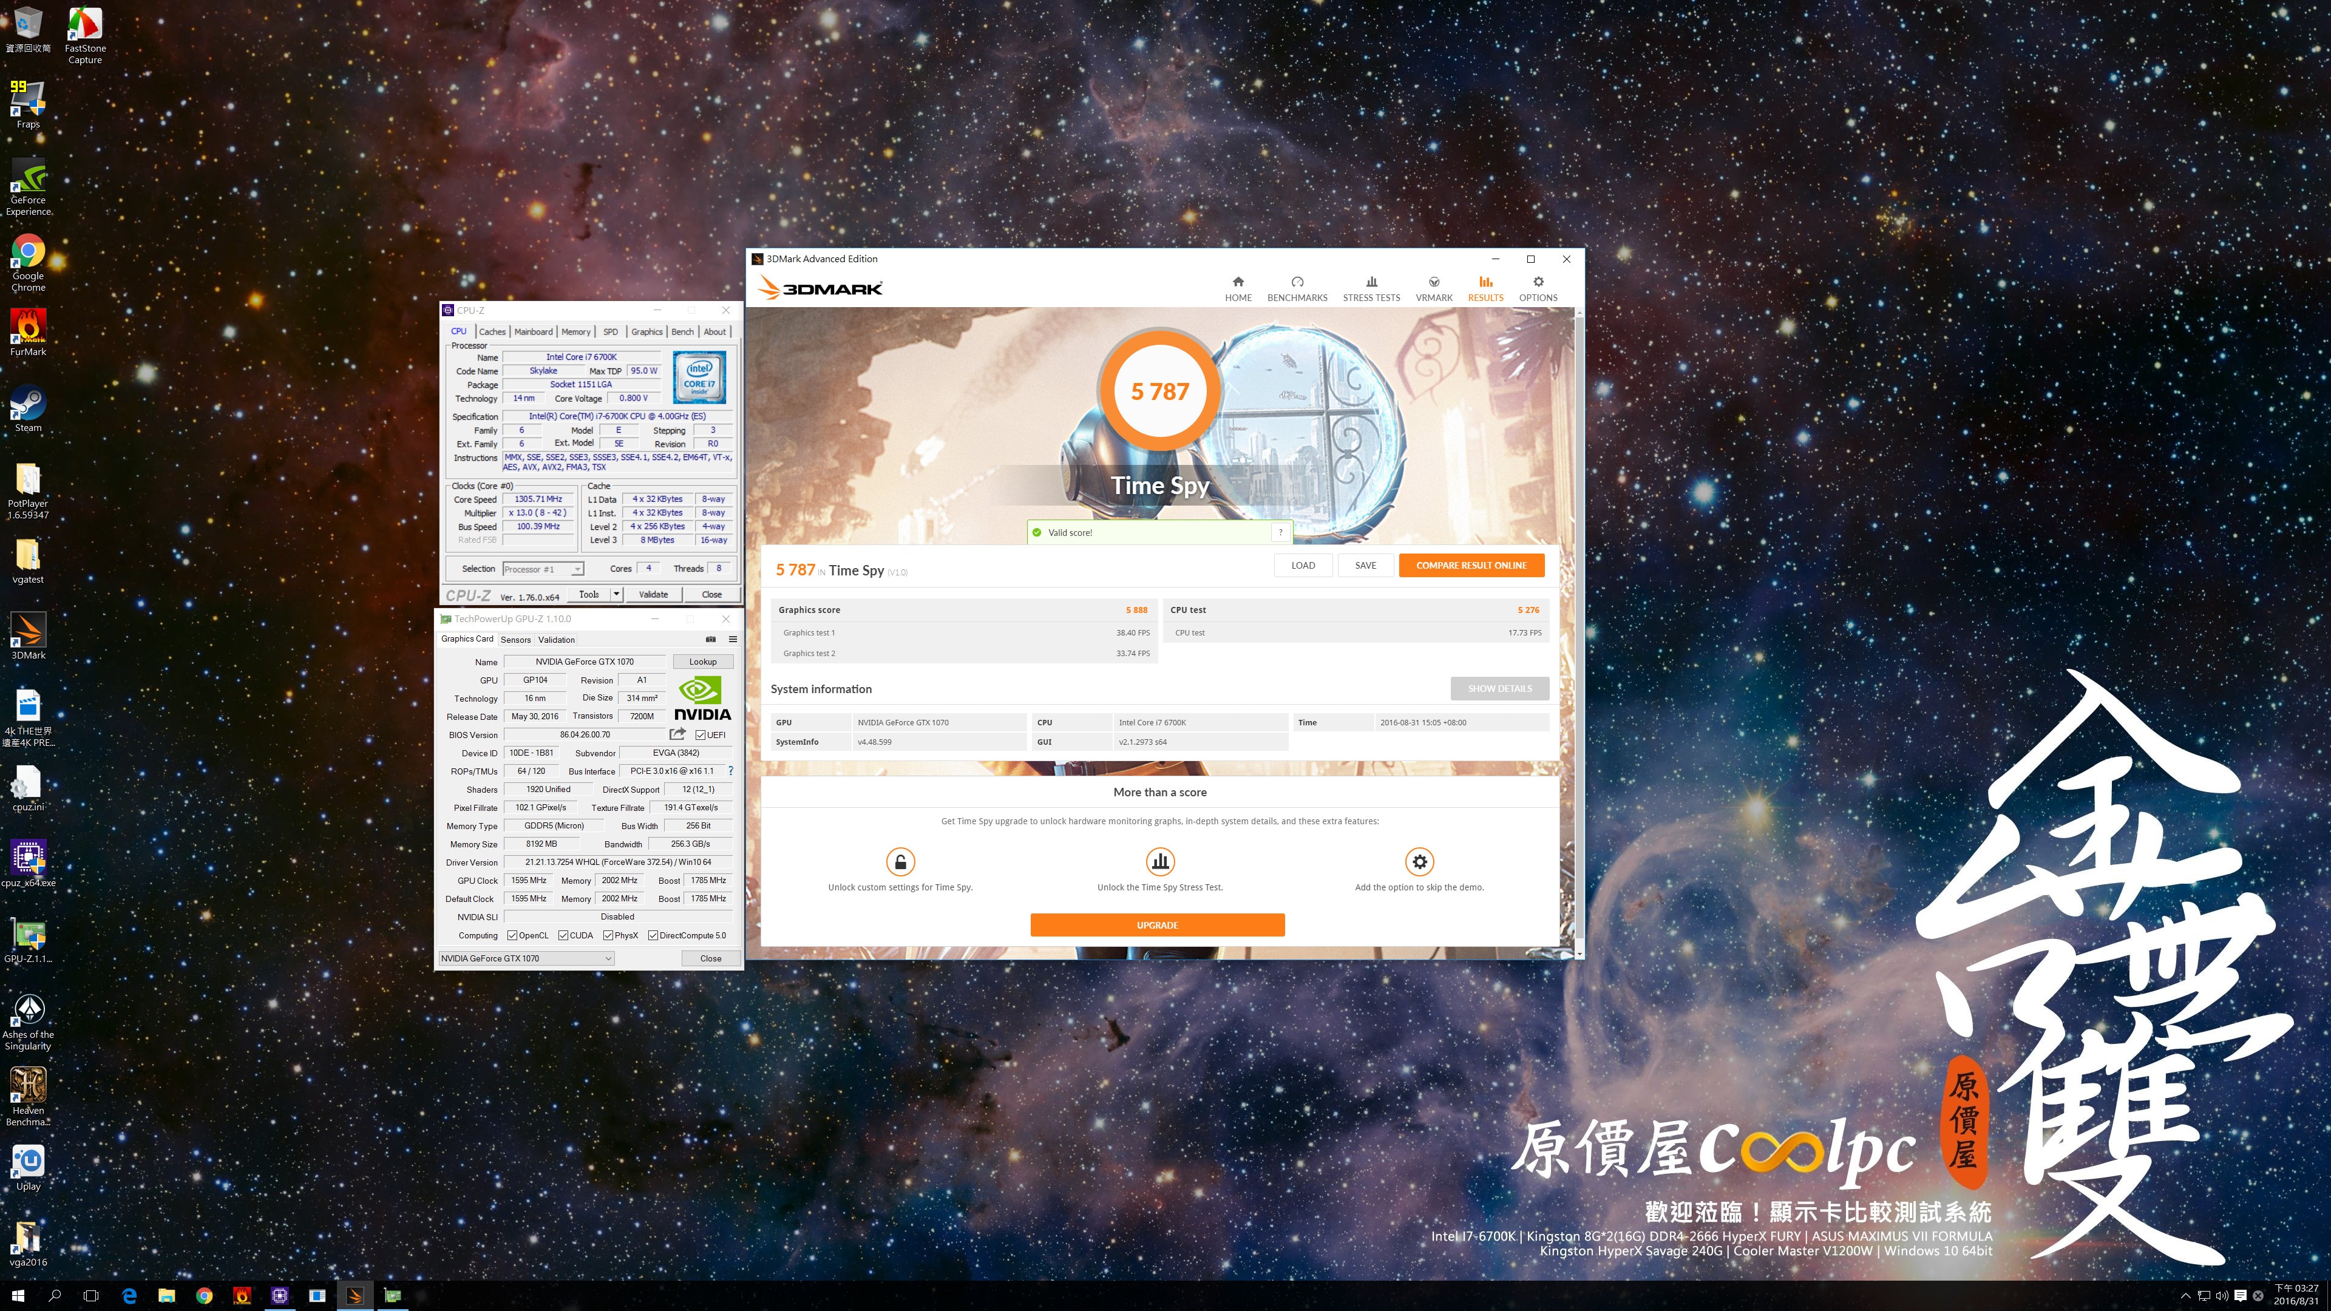Click the orange UPGRADE button

pyautogui.click(x=1158, y=924)
